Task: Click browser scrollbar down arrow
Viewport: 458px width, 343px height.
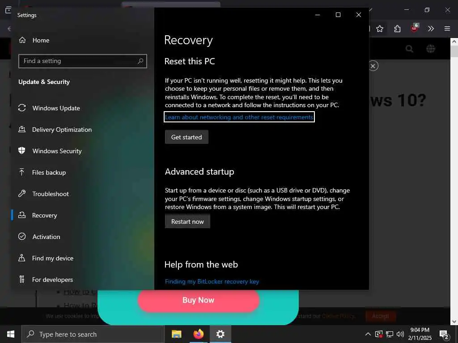Action: coord(454,322)
